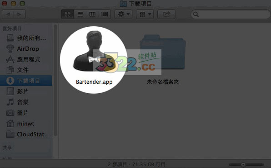Screen dimensions: 271x168
Task: Select the 未命名檔案夾 folder icon
Action: pyautogui.click(x=163, y=52)
